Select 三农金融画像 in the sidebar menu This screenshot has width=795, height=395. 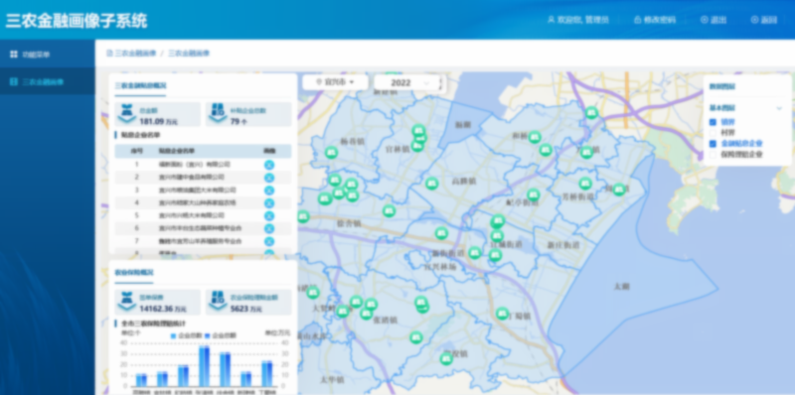pos(47,81)
